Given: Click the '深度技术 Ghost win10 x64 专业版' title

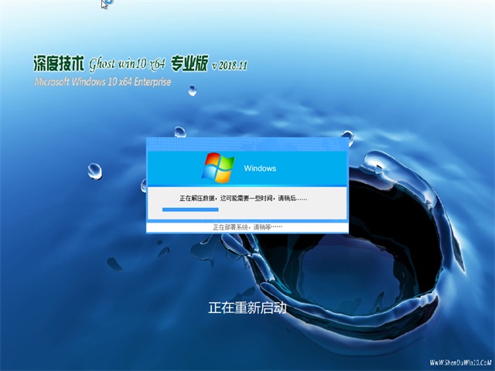Looking at the screenshot, I should pyautogui.click(x=121, y=64).
